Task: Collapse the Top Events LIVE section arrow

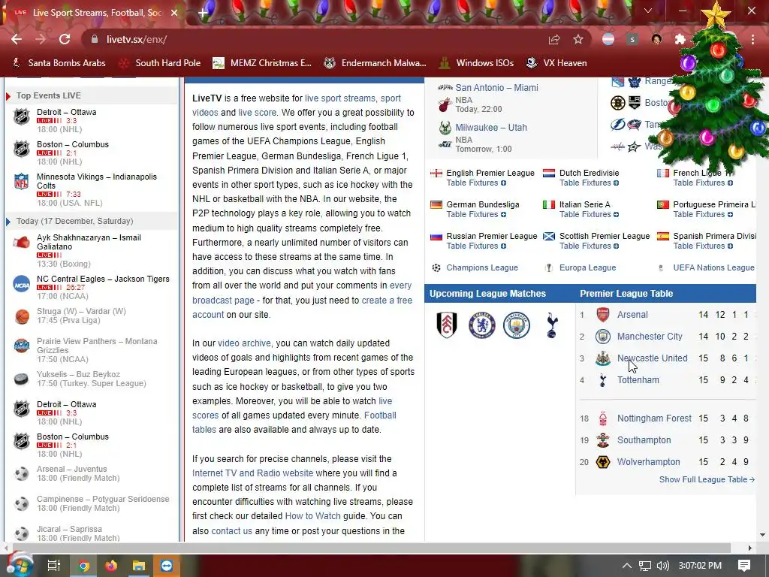Action: 8,95
